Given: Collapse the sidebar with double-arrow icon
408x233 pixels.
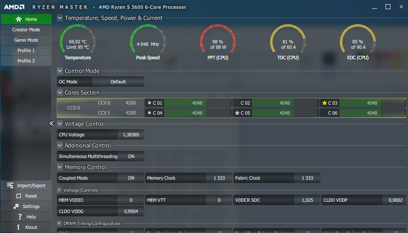Looking at the screenshot, I should [51, 123].
